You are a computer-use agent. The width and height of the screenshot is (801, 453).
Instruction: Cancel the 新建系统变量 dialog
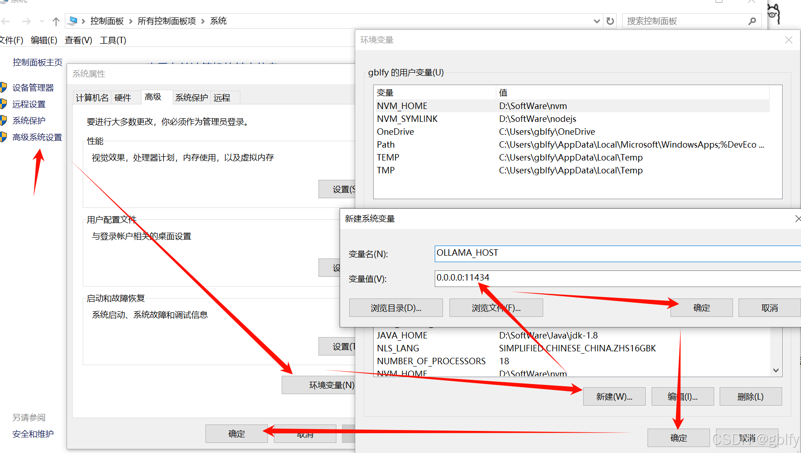(770, 308)
